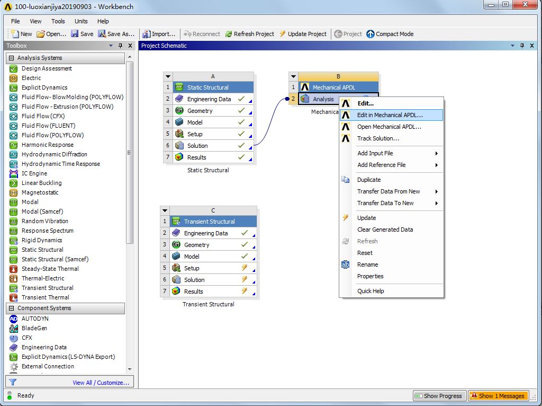Choose Duplicate in context menu
This screenshot has height=406, width=542.
tap(391, 180)
